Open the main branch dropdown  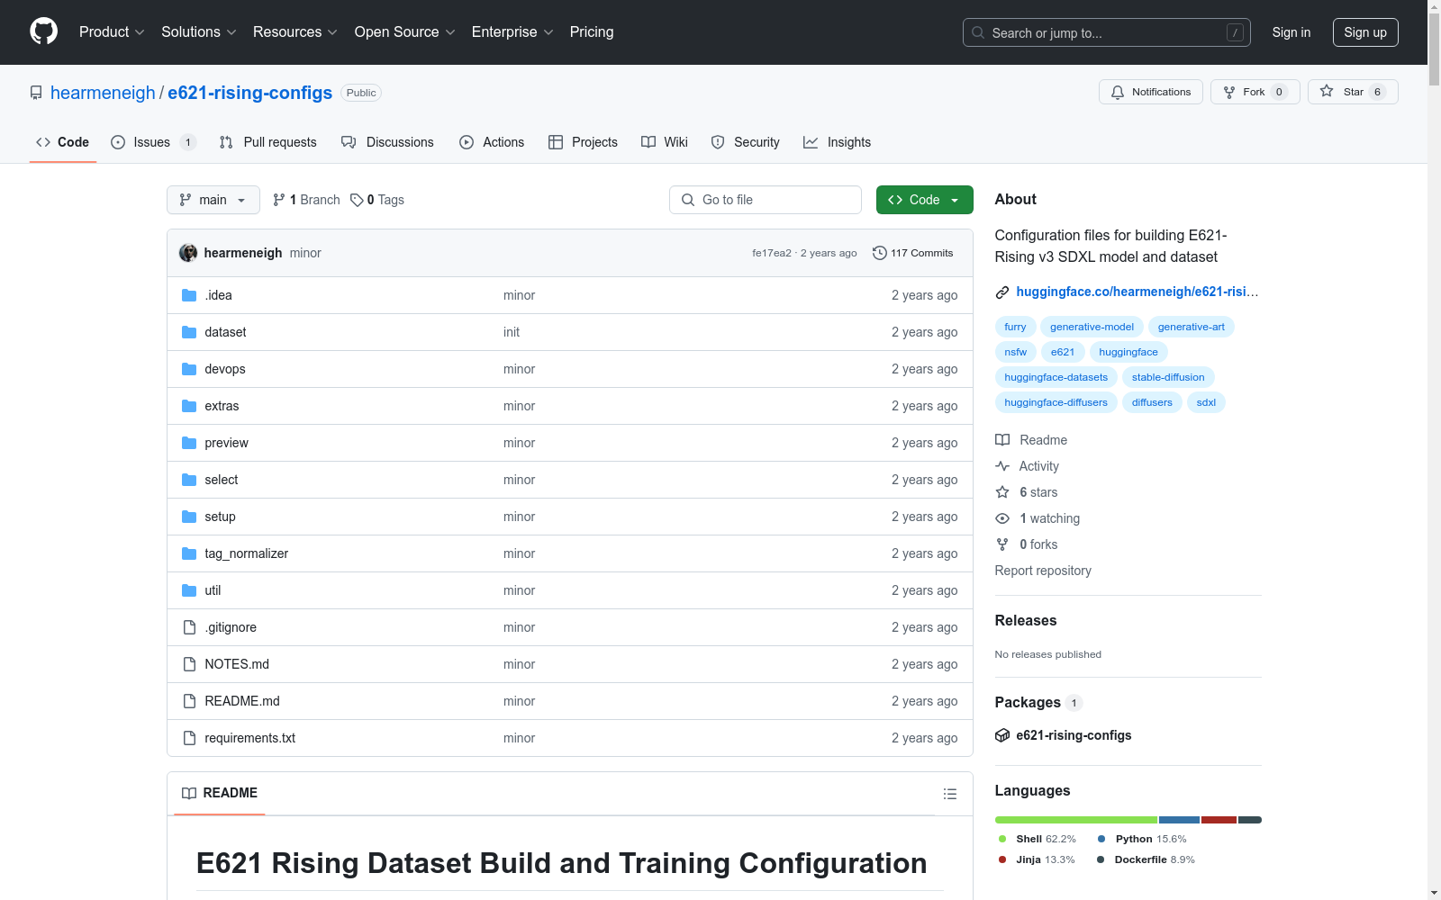click(213, 200)
